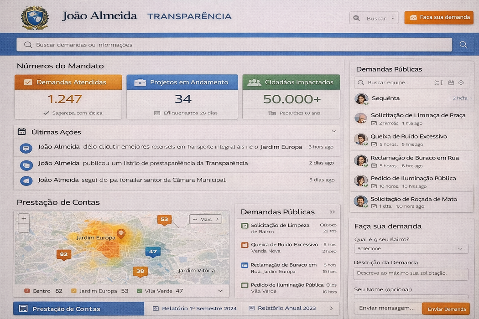Toggle the Jardim Europa legend checkbox
479x319 pixels.
click(73, 291)
